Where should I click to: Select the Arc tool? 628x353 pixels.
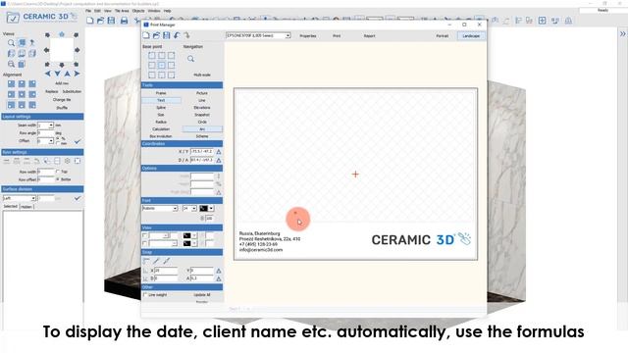202,128
